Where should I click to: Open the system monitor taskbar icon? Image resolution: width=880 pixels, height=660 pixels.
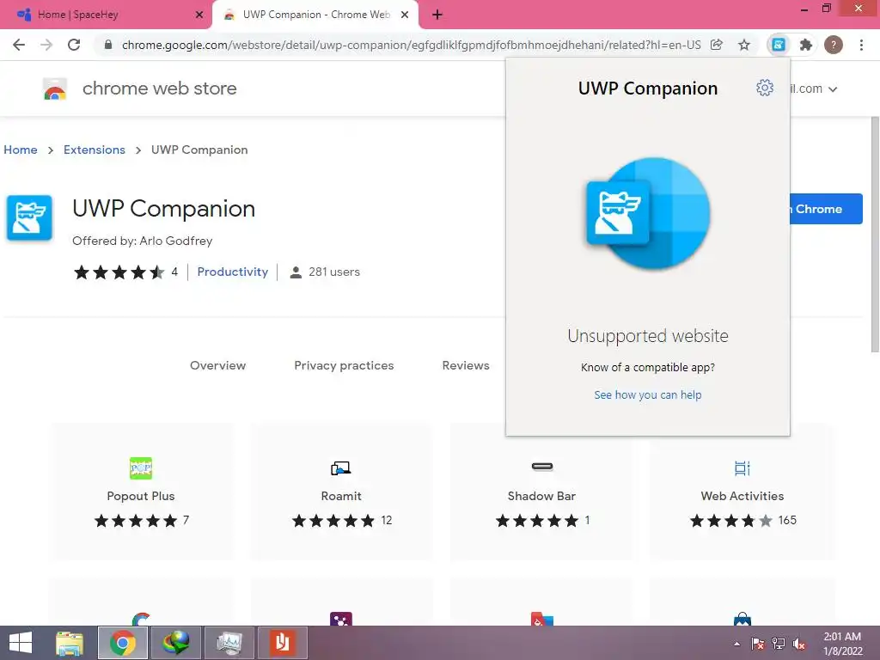[x=229, y=643]
